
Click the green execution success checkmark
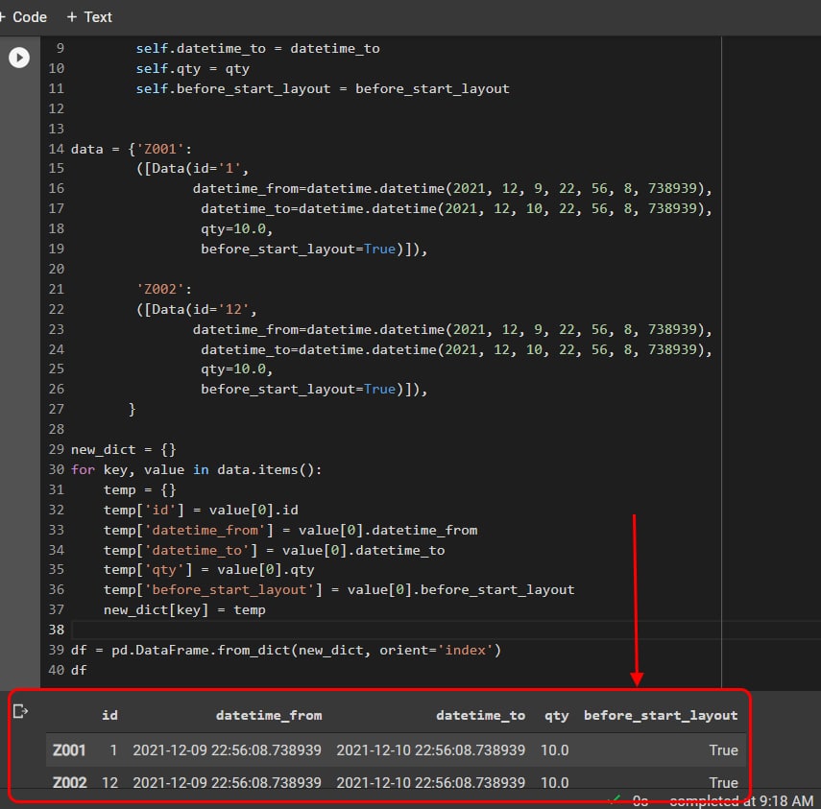[x=615, y=799]
